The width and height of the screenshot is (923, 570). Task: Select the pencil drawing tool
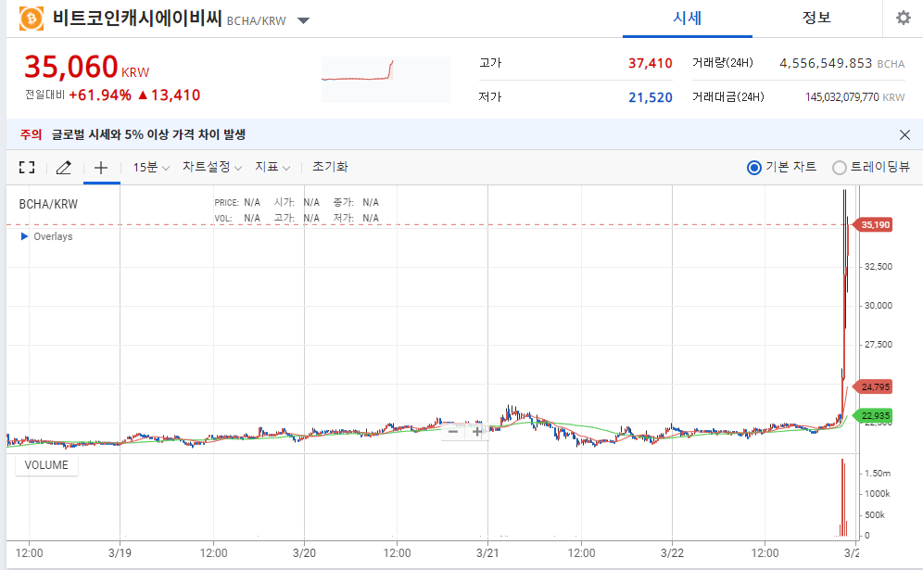tap(64, 167)
